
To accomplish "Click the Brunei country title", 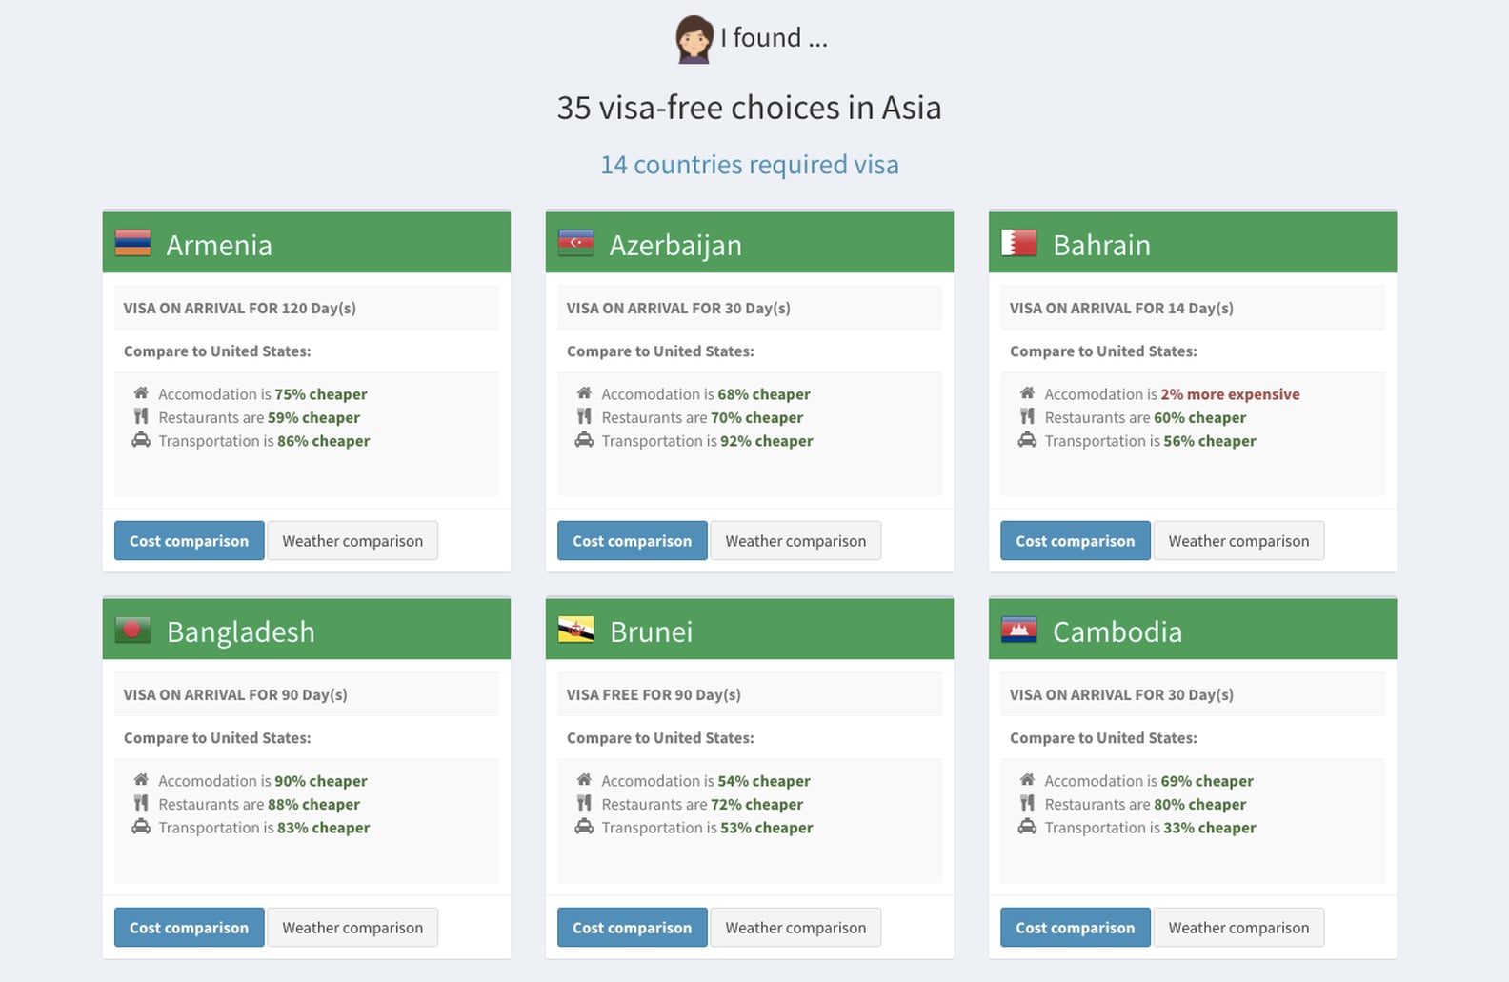I will 651,631.
